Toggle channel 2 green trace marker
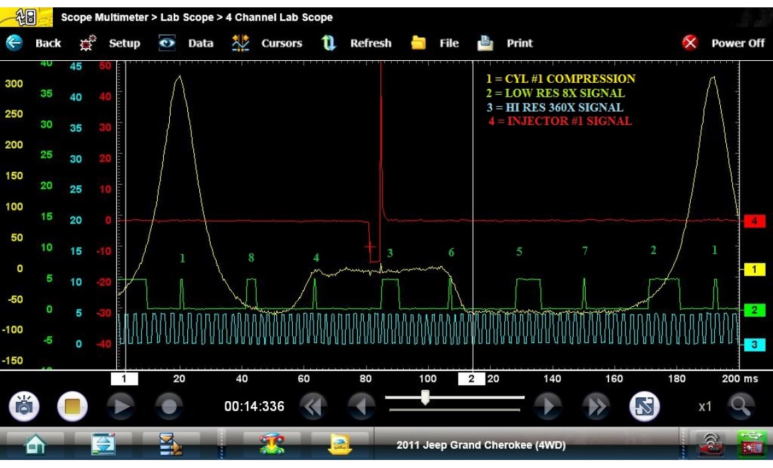Screen dimensions: 773x468 (754, 310)
